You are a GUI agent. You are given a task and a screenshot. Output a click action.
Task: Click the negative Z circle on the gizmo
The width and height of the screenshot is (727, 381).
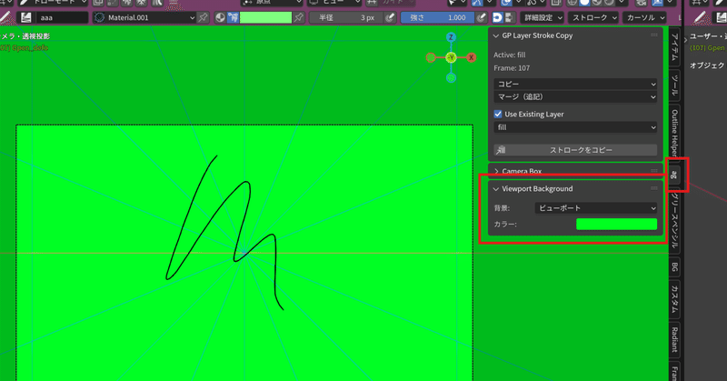pyautogui.click(x=451, y=78)
